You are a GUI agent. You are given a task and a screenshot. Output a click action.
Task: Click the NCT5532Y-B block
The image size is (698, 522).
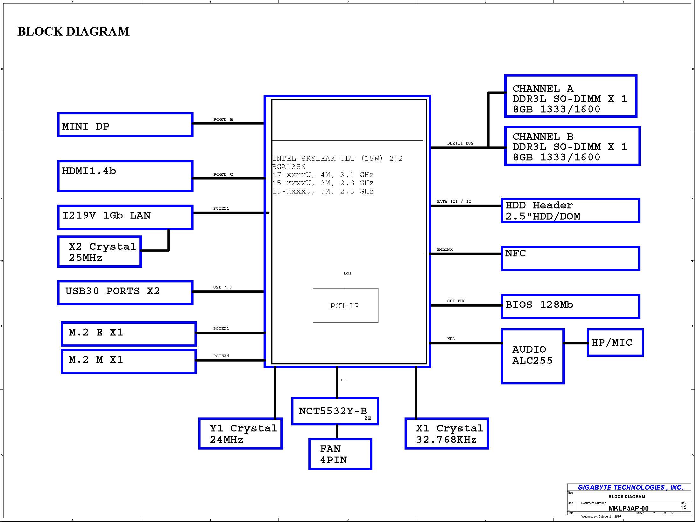tap(335, 411)
